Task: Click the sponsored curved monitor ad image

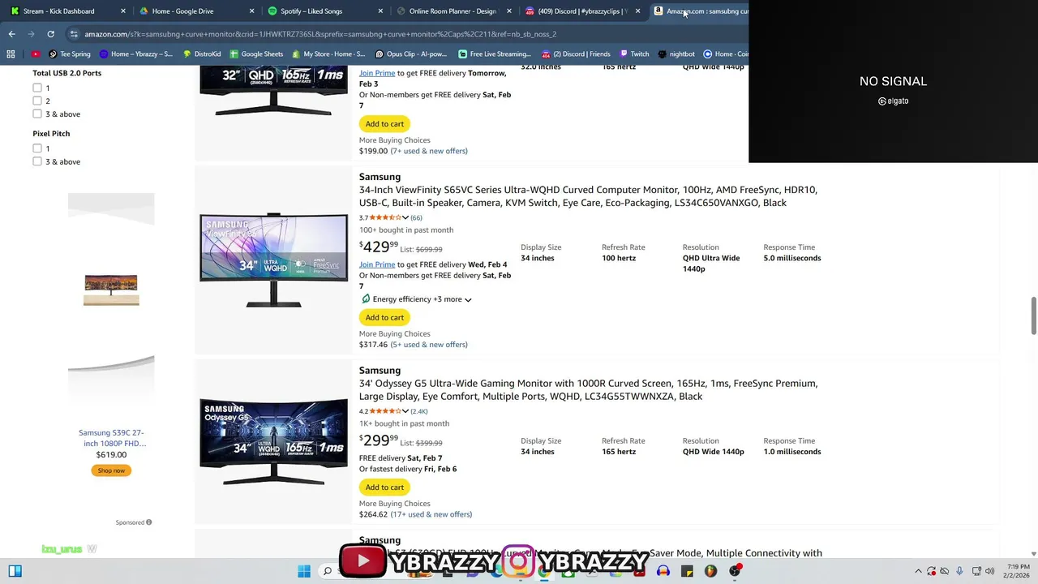Action: (111, 290)
